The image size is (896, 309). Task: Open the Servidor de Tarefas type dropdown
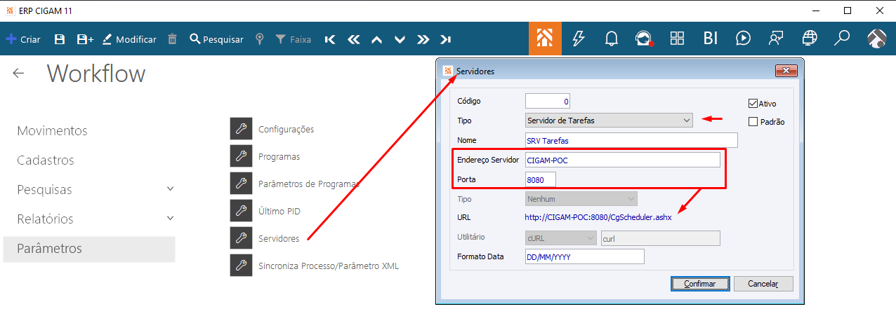[x=609, y=121]
